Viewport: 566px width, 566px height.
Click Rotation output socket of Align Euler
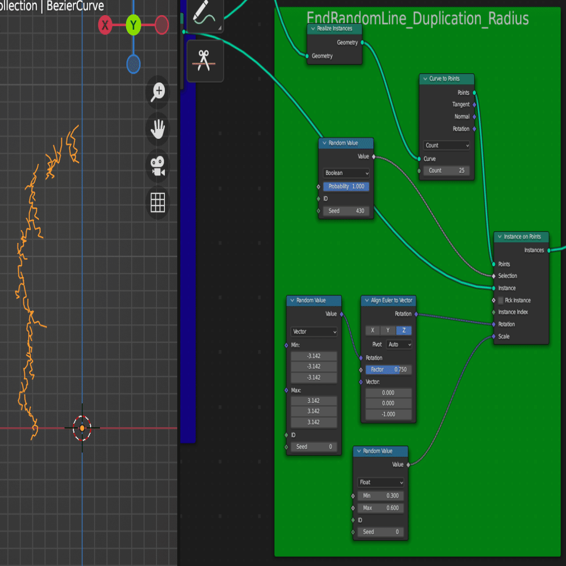pyautogui.click(x=416, y=314)
